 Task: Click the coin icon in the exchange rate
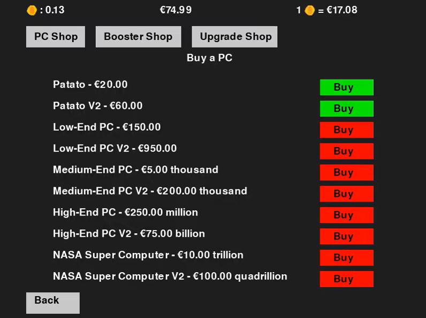[x=309, y=10]
